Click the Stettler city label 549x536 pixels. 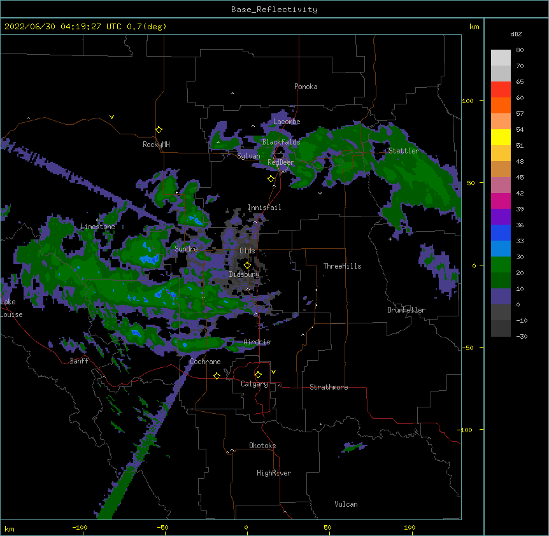[403, 151]
